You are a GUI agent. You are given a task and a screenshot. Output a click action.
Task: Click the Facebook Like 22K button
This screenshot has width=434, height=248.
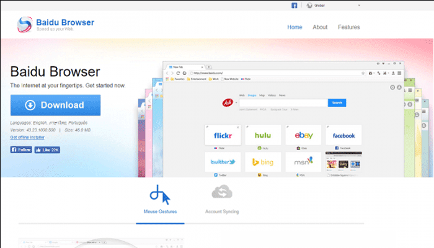[47, 150]
